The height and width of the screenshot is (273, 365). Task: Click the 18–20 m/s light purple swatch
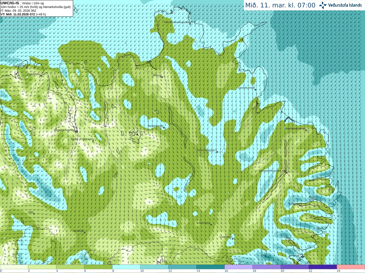(267, 267)
